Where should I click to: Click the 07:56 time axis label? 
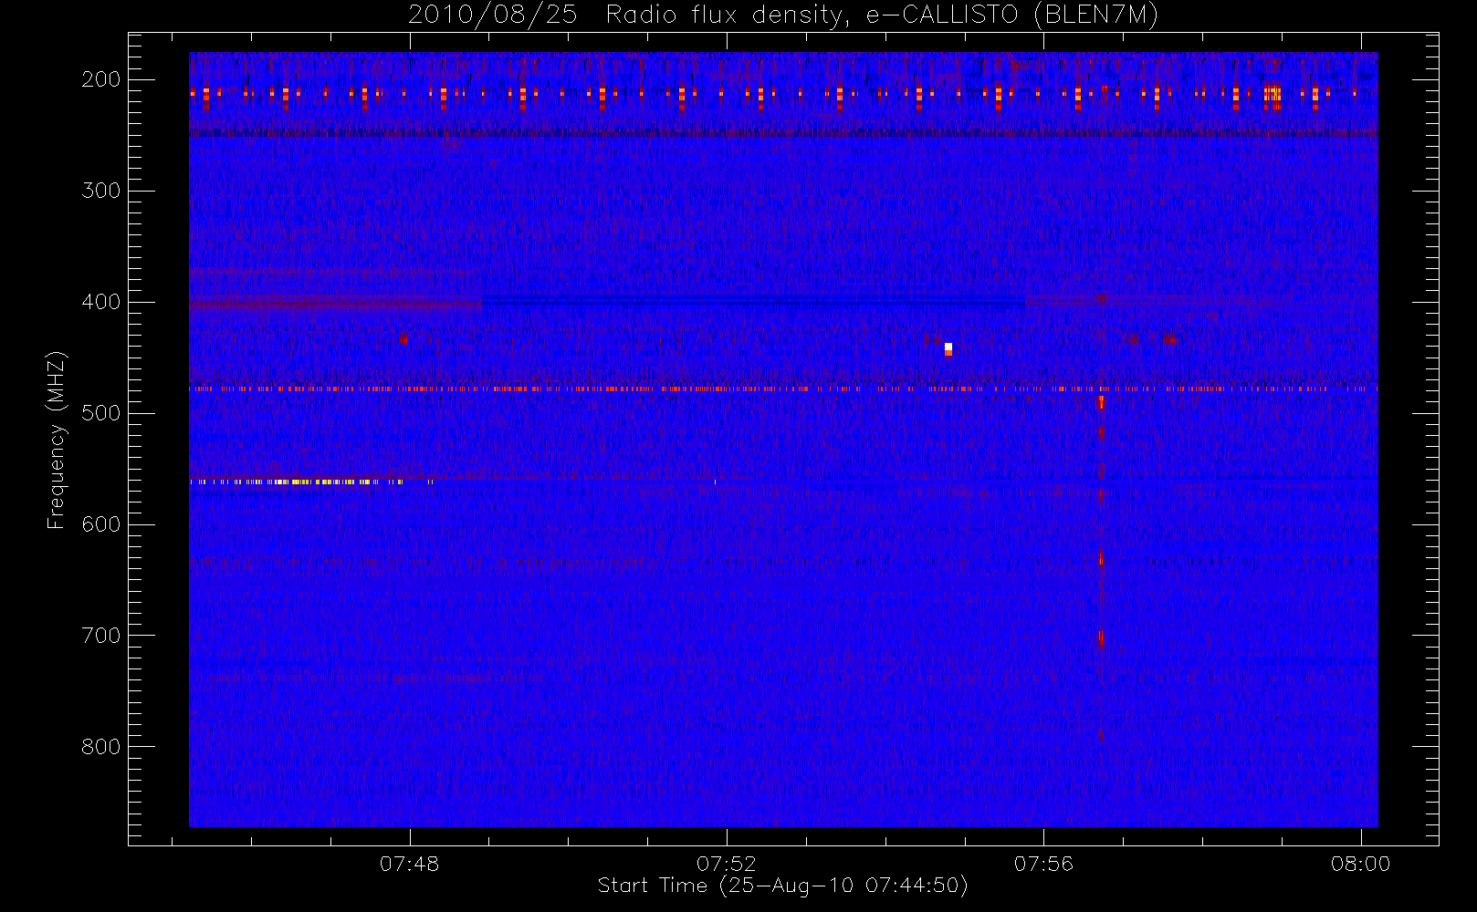tap(1043, 864)
